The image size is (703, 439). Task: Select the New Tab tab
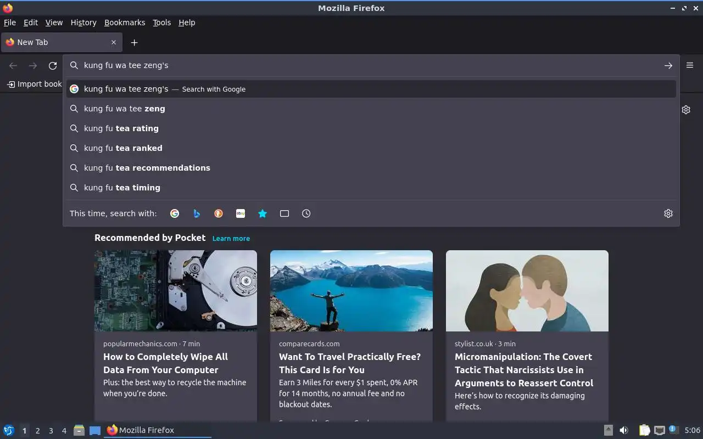[61, 42]
